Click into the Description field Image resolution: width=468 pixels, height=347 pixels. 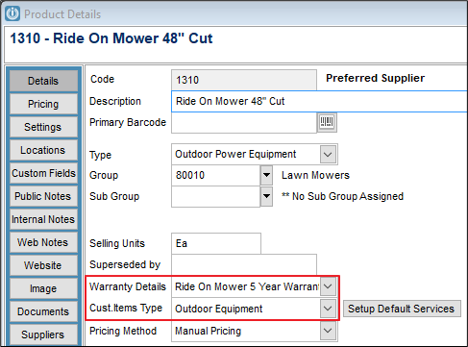coord(319,101)
